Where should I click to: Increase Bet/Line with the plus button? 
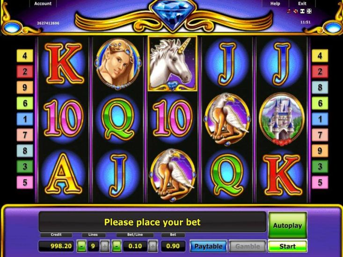pos(153,246)
